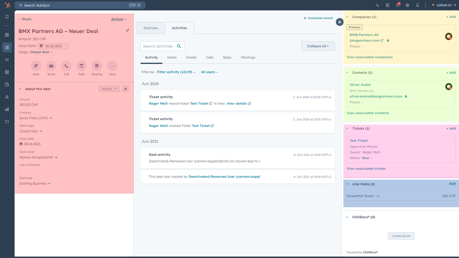
Task: Open the deal Actions dropdown at top
Action: coord(119,19)
